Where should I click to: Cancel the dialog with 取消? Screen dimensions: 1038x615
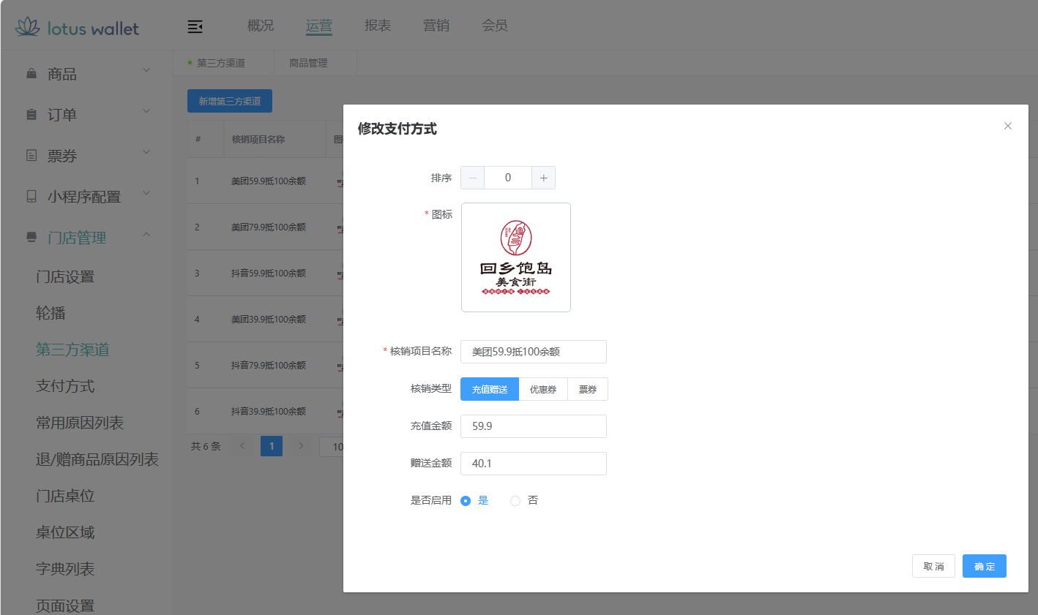click(x=933, y=565)
